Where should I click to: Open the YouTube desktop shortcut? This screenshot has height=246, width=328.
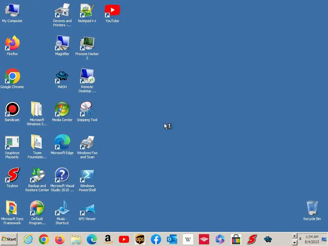click(112, 13)
